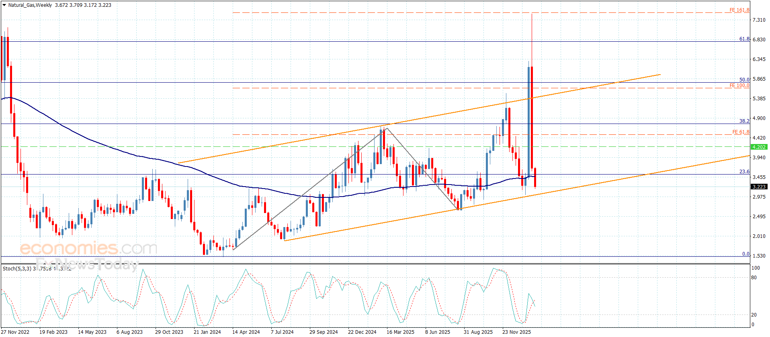This screenshot has width=770, height=337.
Task: Click the Natural_Gas,Weekly chart title
Action: [x=30, y=5]
